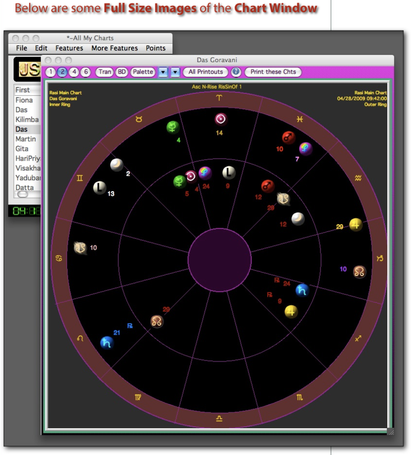Select the four-chart view button '4'
The image size is (416, 455).
(x=74, y=72)
